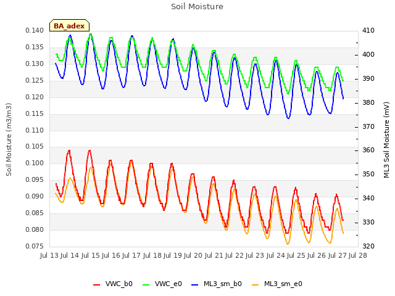Click the 0.110 left axis value

pyautogui.click(x=35, y=130)
